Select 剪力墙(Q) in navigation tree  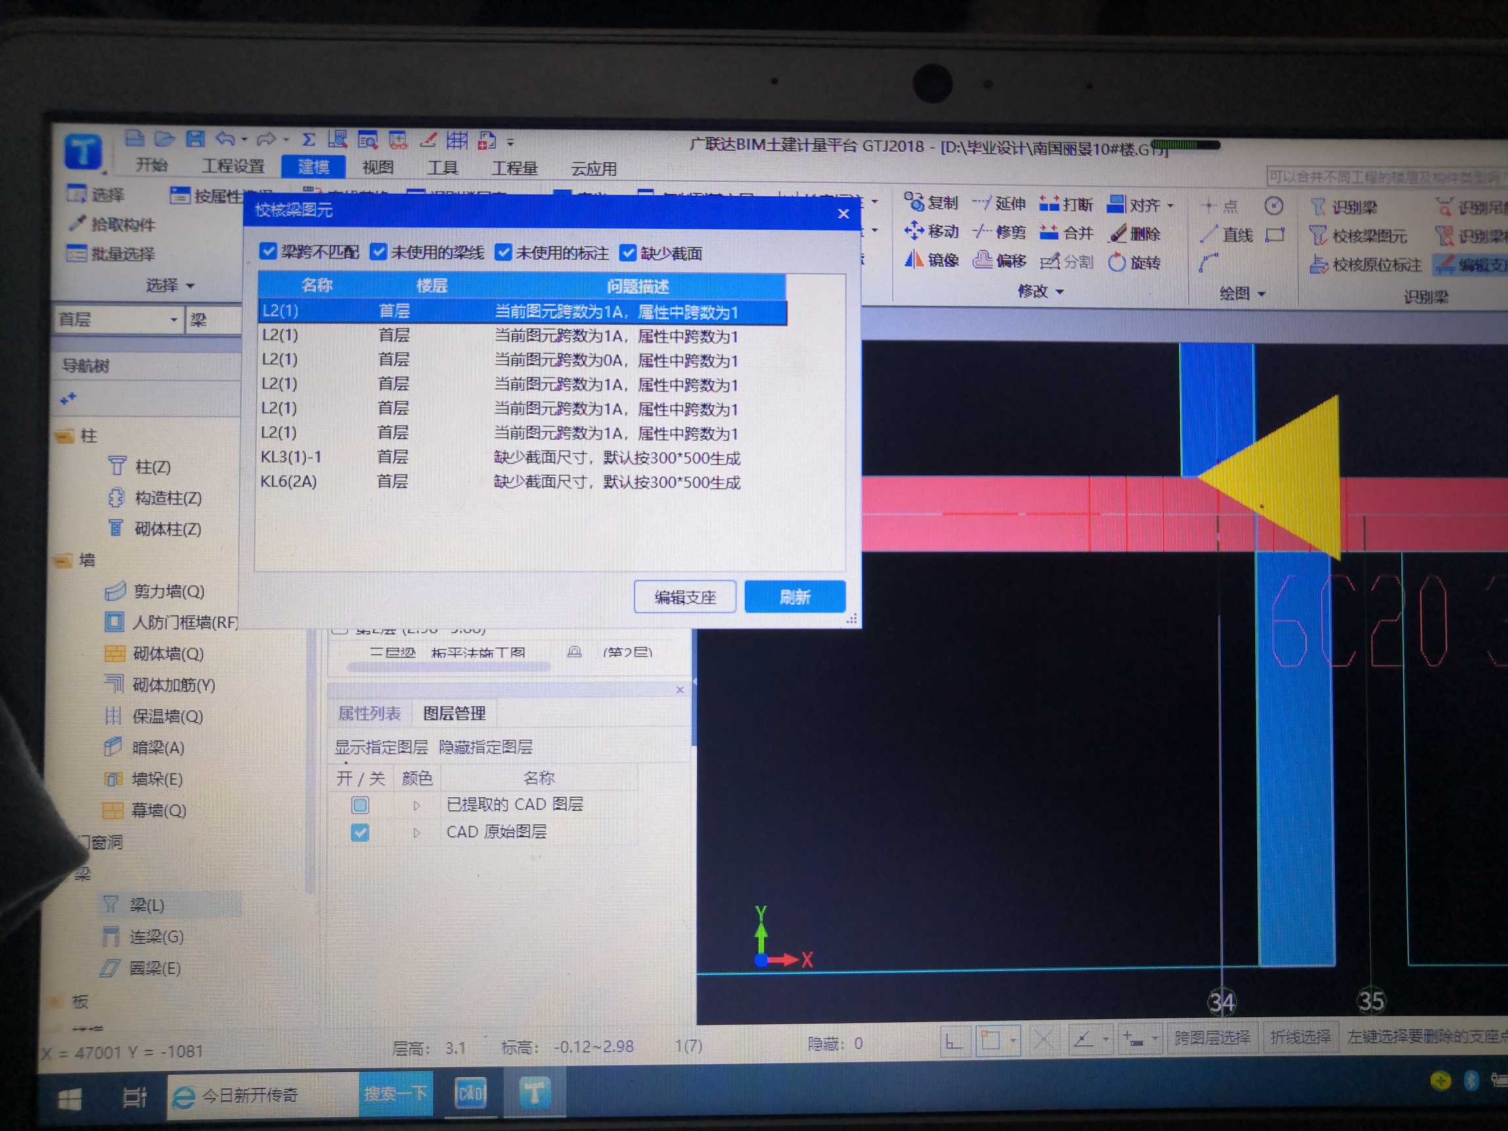coord(155,591)
